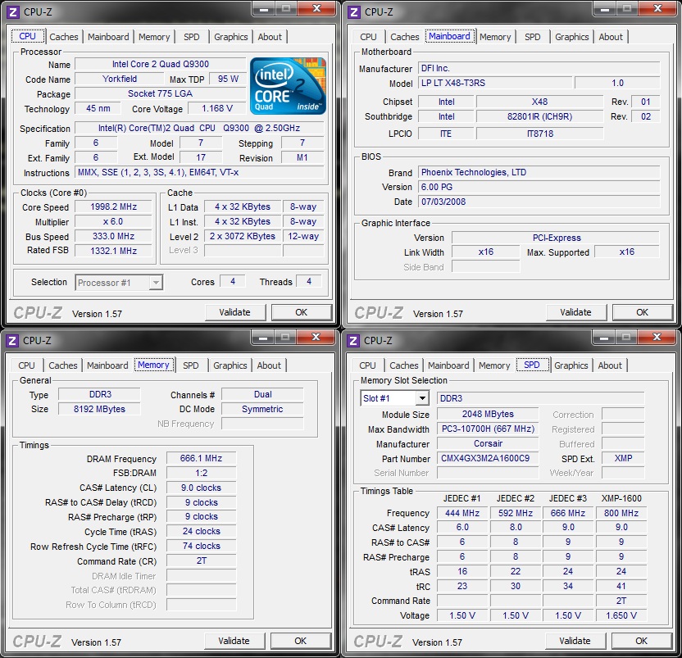This screenshot has width=682, height=658.
Task: Go to Caches tab in the SPD window
Action: (x=404, y=365)
